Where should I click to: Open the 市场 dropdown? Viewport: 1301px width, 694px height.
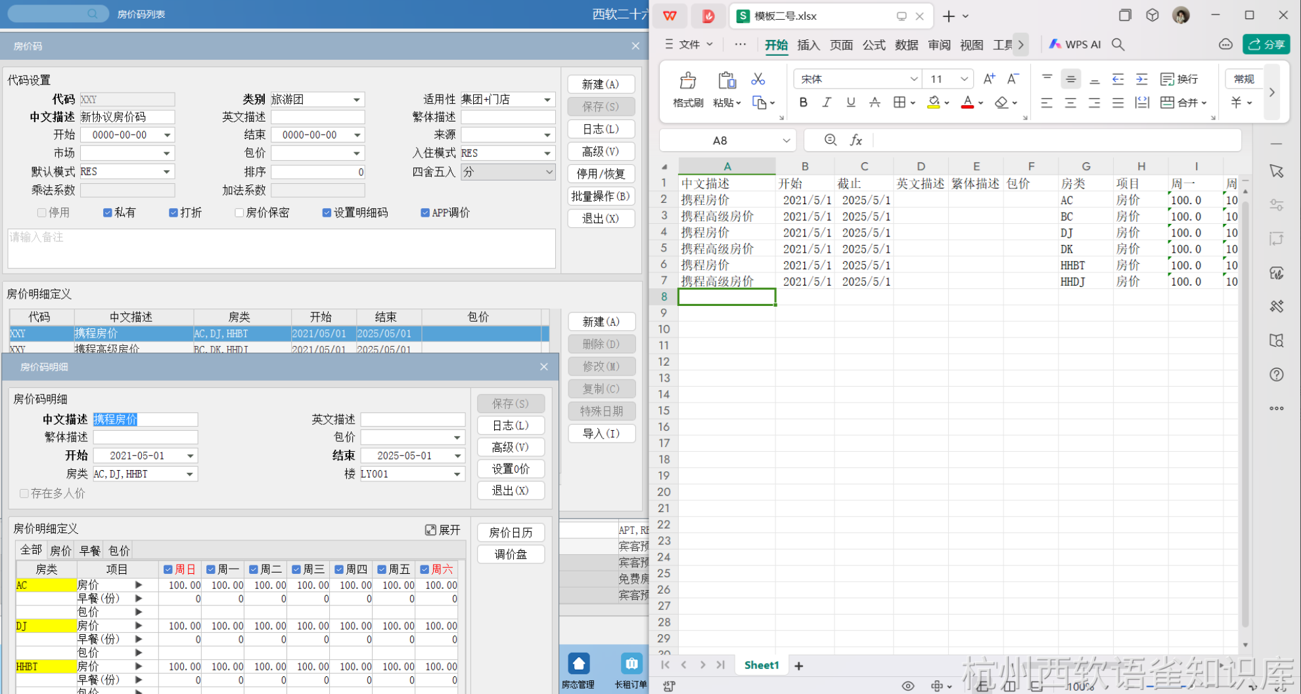167,153
